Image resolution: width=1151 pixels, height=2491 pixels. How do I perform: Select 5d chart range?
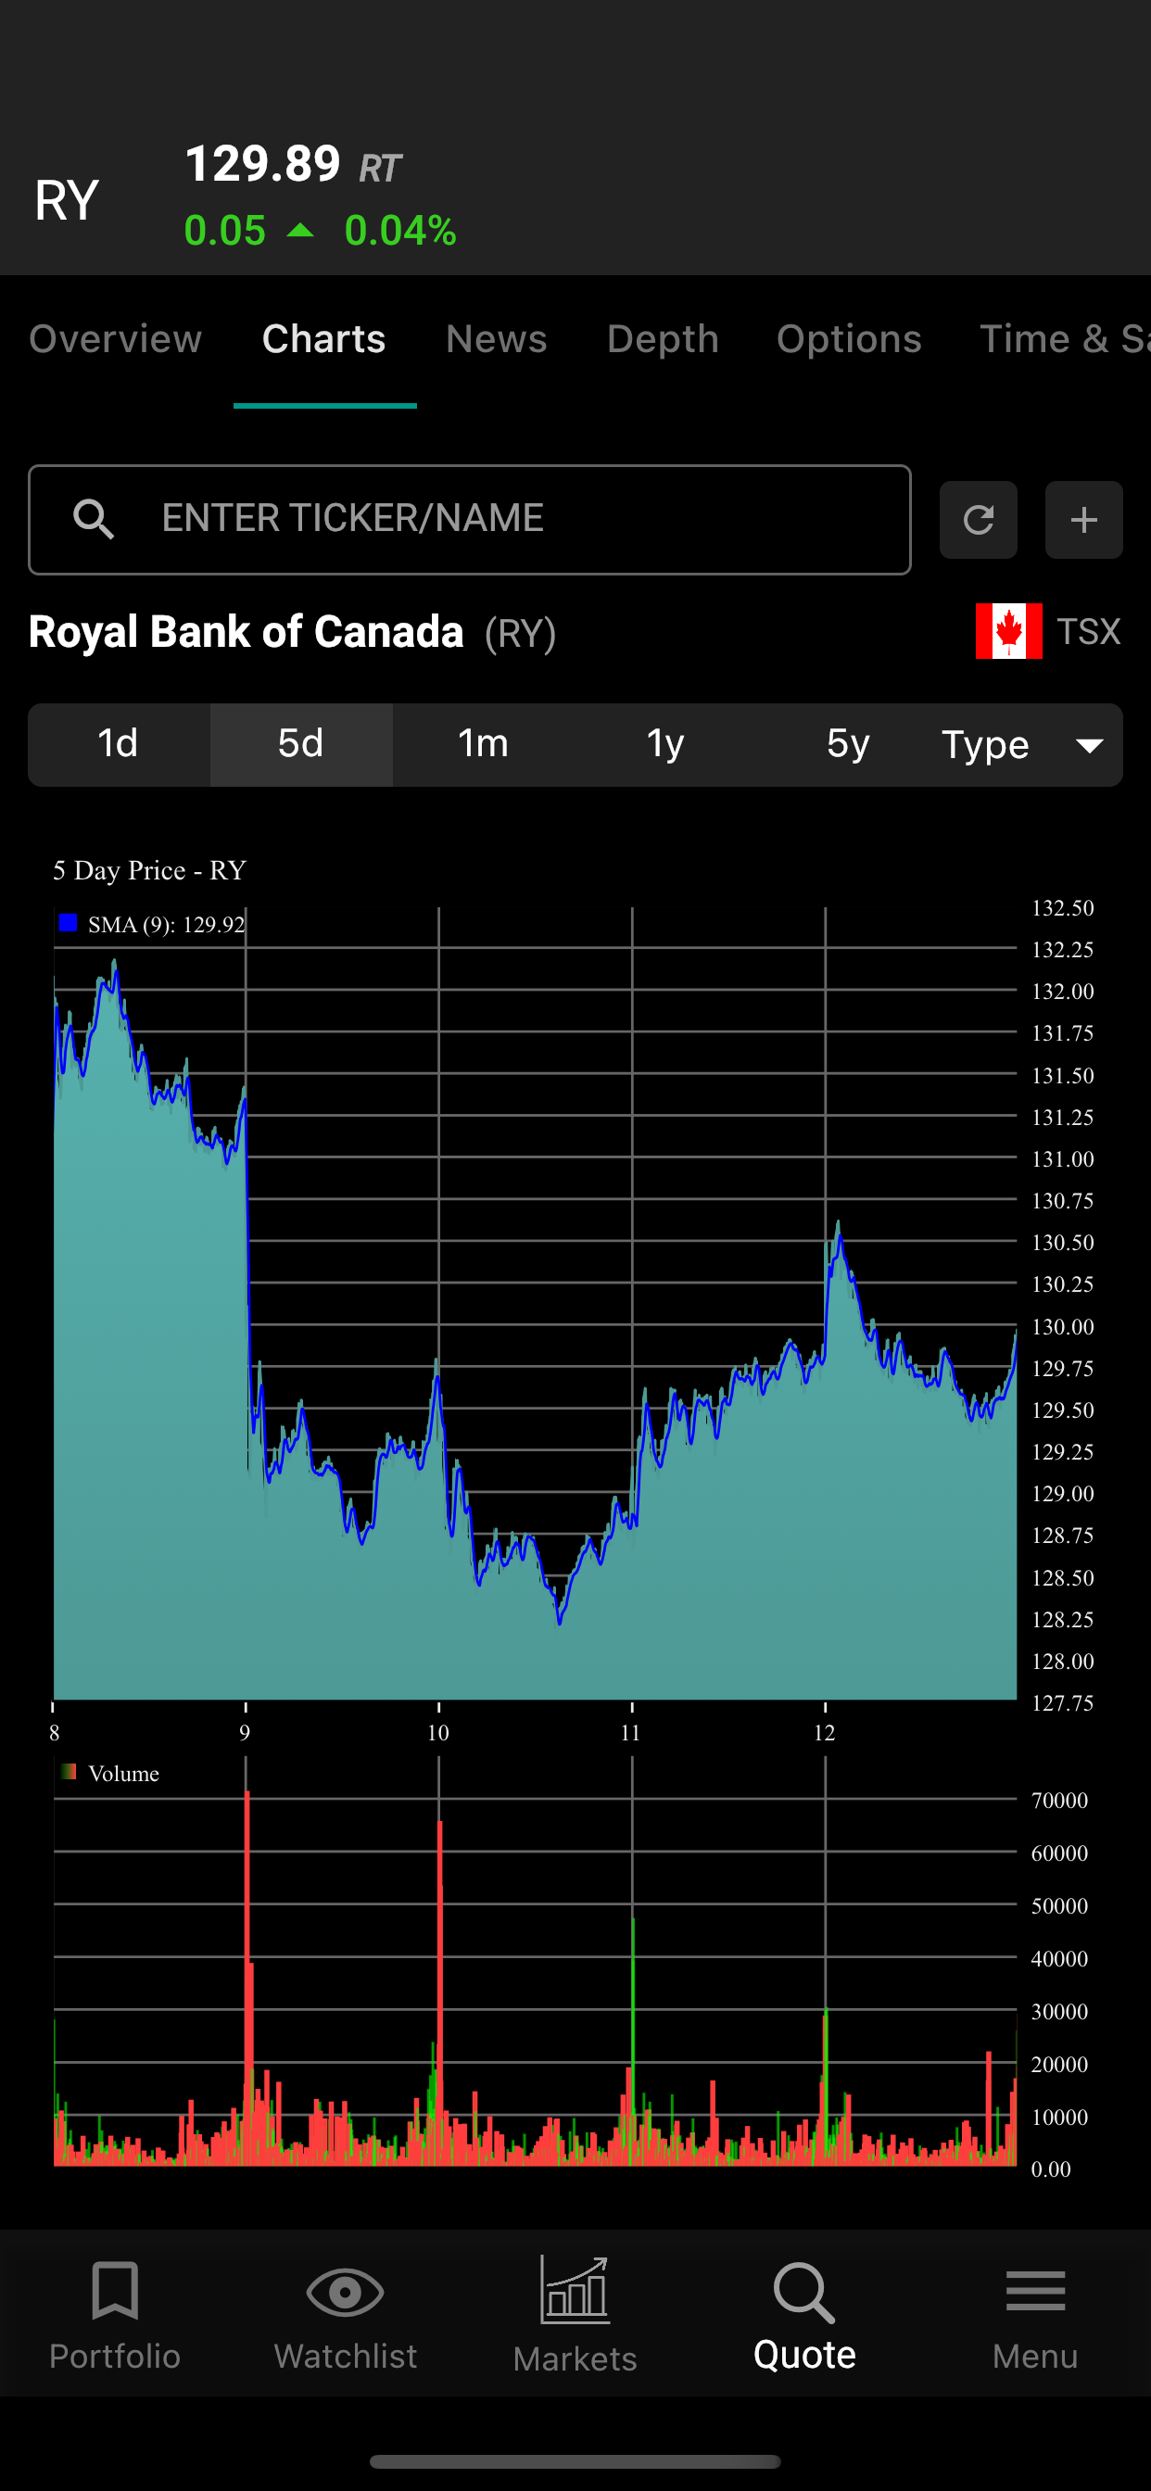point(301,744)
